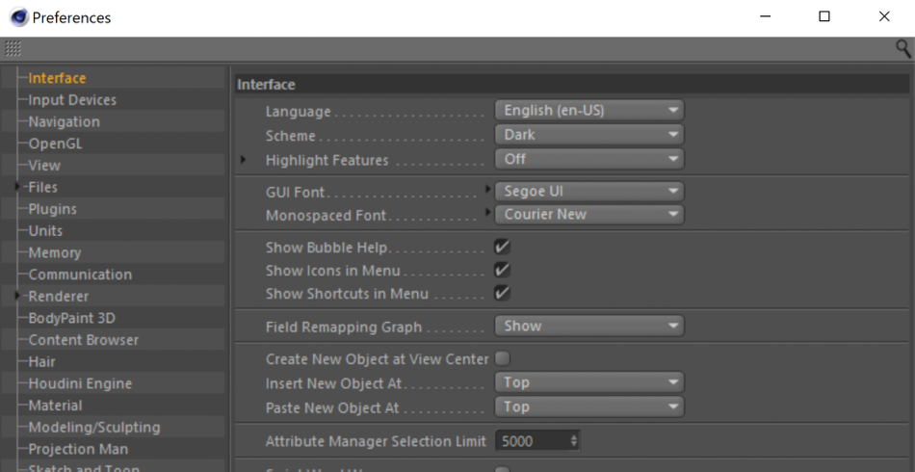This screenshot has width=915, height=472.
Task: Click the Scheme label
Action: click(291, 136)
